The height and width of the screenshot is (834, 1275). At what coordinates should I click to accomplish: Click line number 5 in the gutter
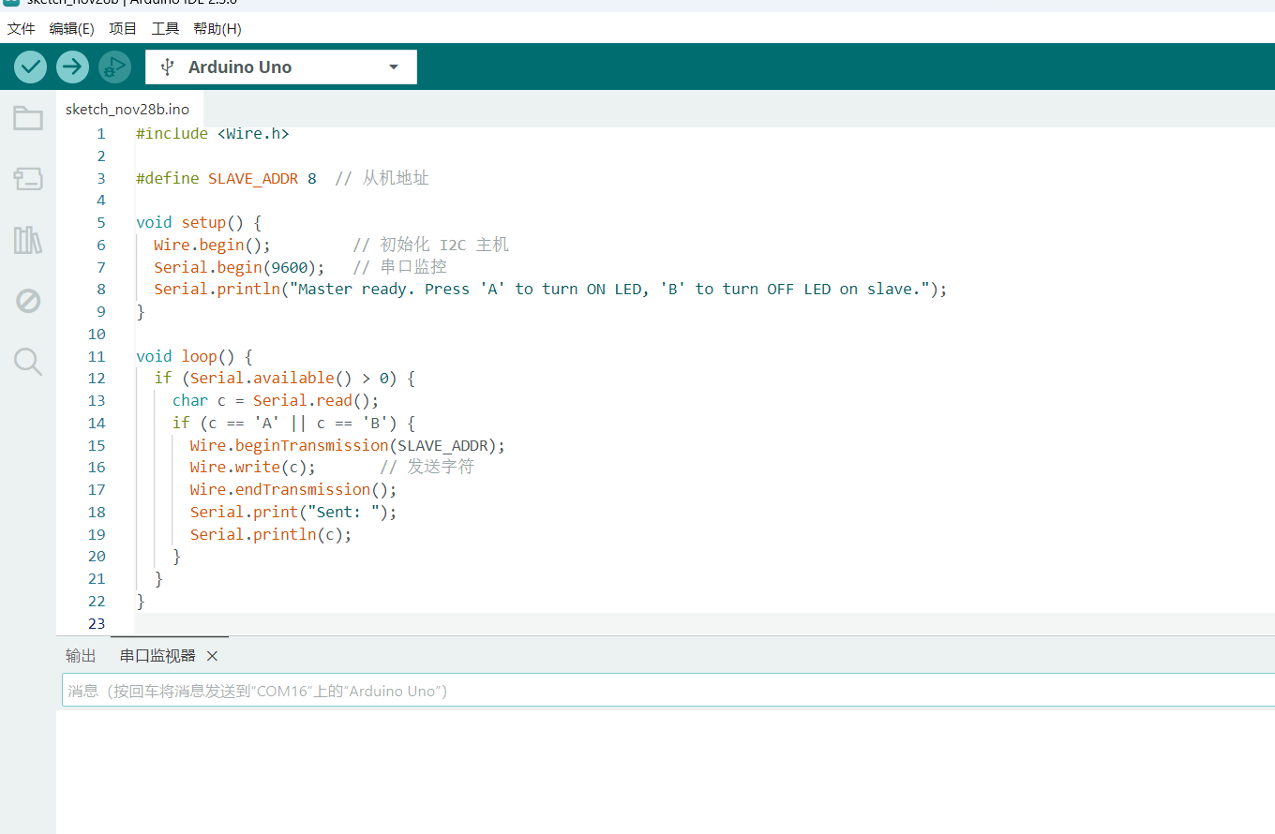101,223
